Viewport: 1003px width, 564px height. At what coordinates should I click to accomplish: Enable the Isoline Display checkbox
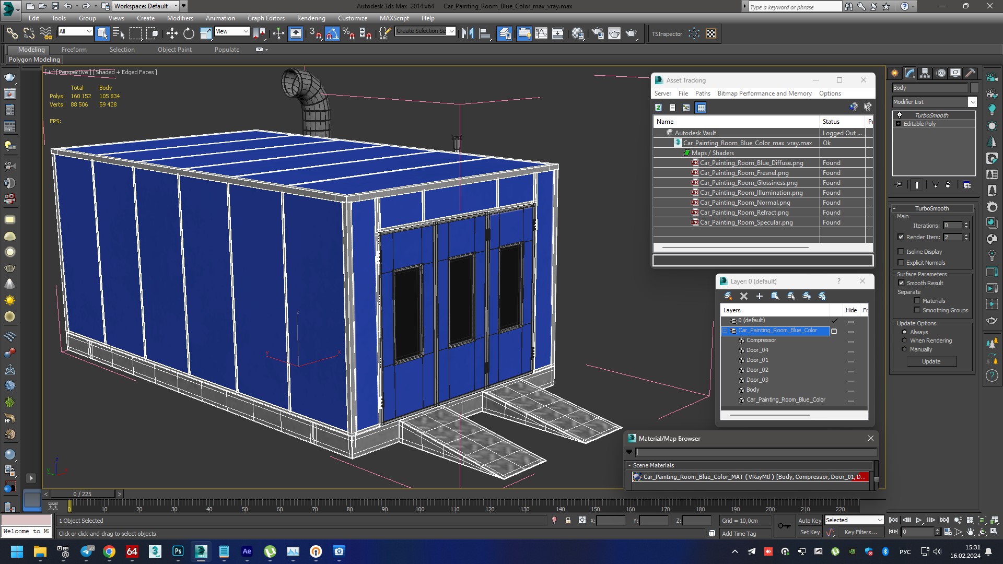[x=901, y=252]
